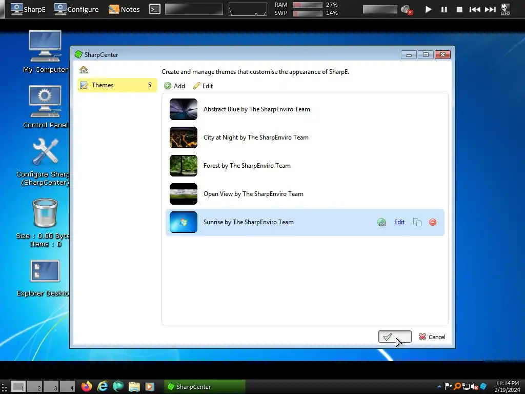525x394 pixels.
Task: Launch Firefox from the taskbar
Action: pyautogui.click(x=87, y=386)
